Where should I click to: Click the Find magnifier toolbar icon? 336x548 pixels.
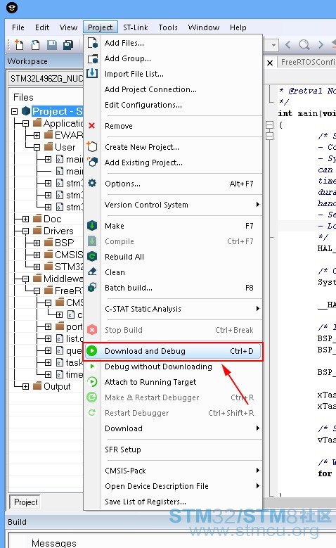pyautogui.click(x=304, y=45)
